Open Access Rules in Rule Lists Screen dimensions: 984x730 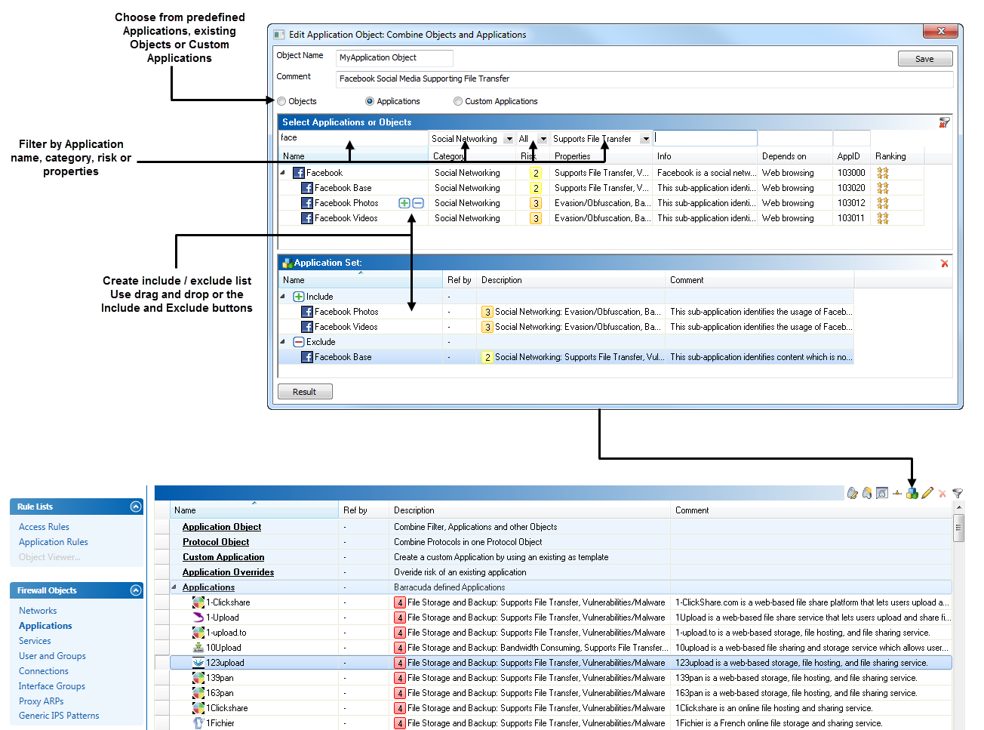(x=44, y=527)
